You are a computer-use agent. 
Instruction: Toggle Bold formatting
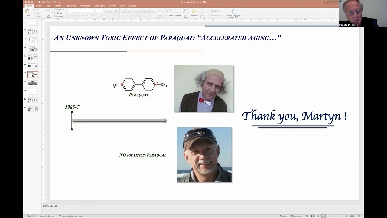70,15
